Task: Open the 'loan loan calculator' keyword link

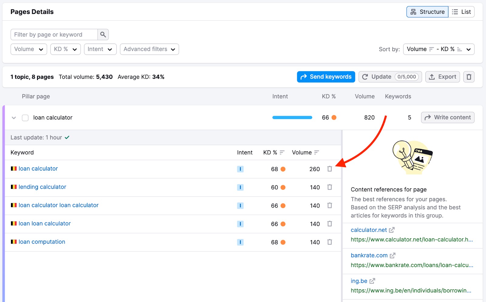Action: click(x=45, y=223)
